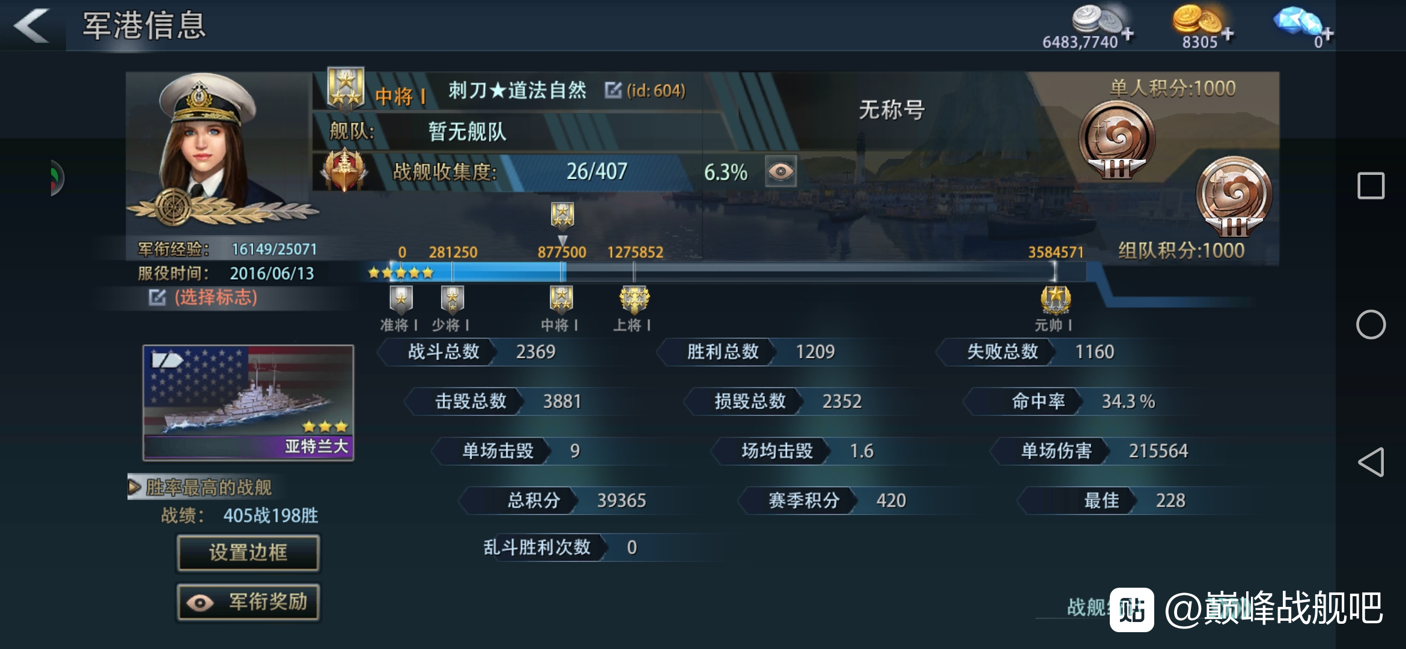This screenshot has width=1406, height=649.
Task: Add silver coins with the plus icon
Action: [x=1128, y=34]
